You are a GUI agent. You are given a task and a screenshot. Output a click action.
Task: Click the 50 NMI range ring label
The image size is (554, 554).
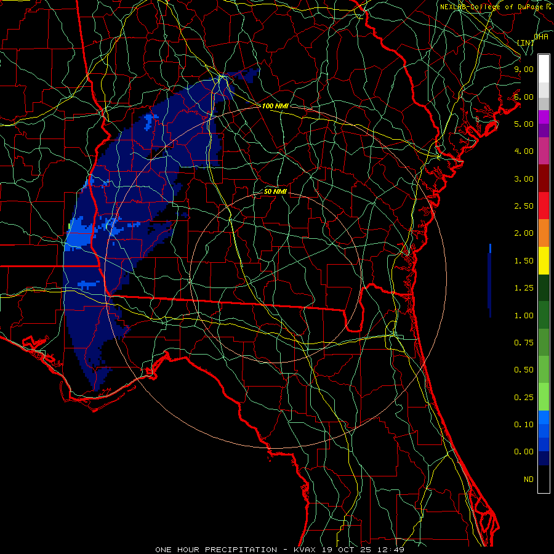coord(275,192)
